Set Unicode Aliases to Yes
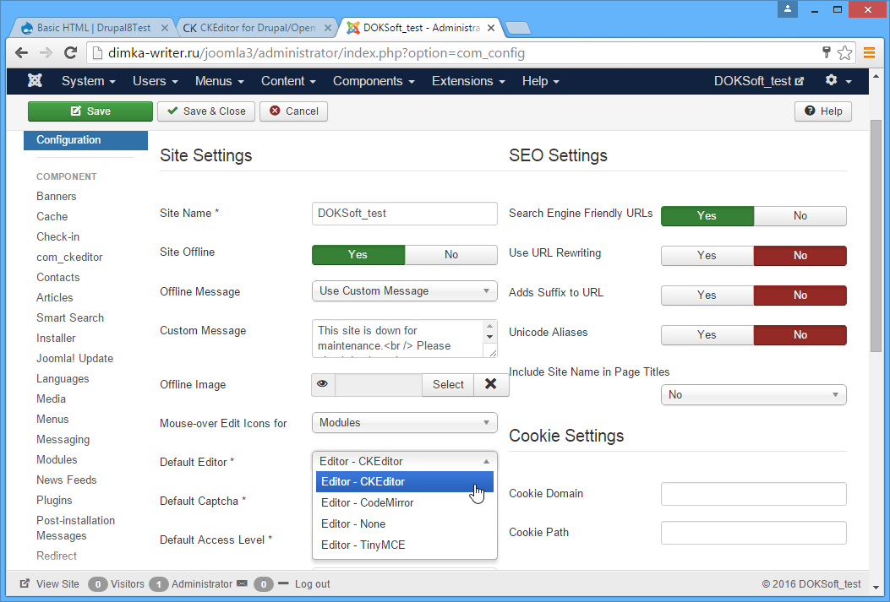This screenshot has width=890, height=602. [x=707, y=335]
